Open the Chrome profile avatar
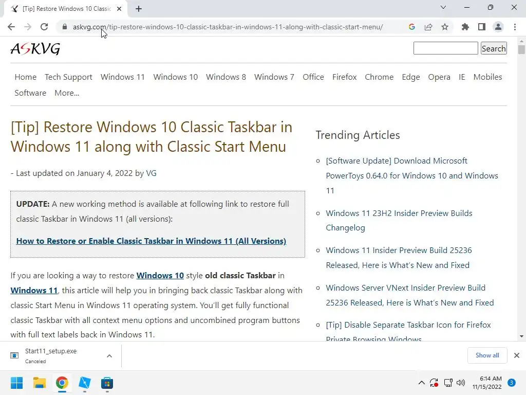The height and width of the screenshot is (395, 526). [x=498, y=27]
